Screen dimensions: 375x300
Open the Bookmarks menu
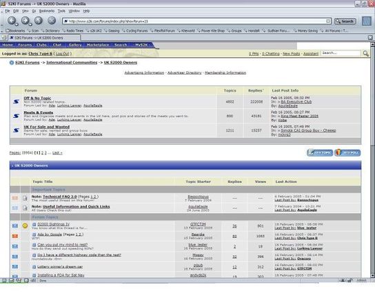pyautogui.click(x=47, y=11)
